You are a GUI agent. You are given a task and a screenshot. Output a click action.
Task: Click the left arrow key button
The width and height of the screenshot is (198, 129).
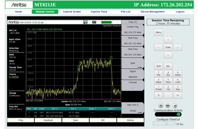(x=158, y=47)
